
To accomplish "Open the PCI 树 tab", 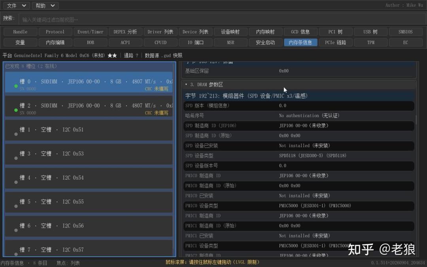I will click(336, 32).
